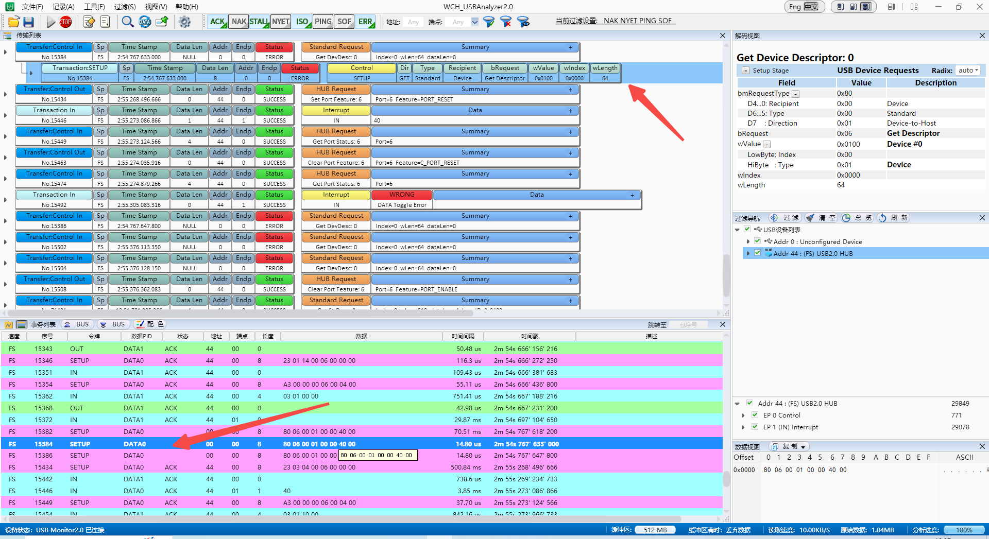
Task: Collapse the bmRequestType field
Action: point(795,94)
